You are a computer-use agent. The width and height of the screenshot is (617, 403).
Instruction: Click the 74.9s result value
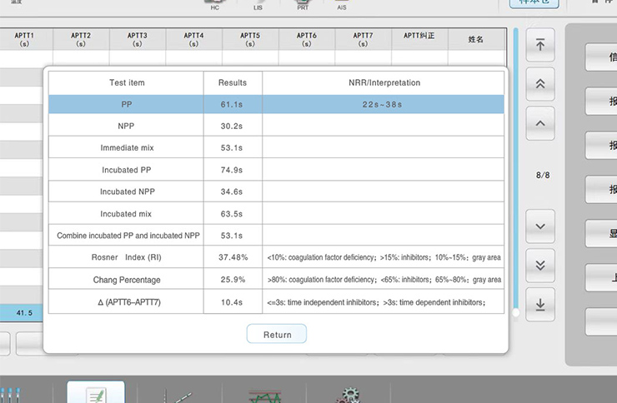pyautogui.click(x=232, y=170)
